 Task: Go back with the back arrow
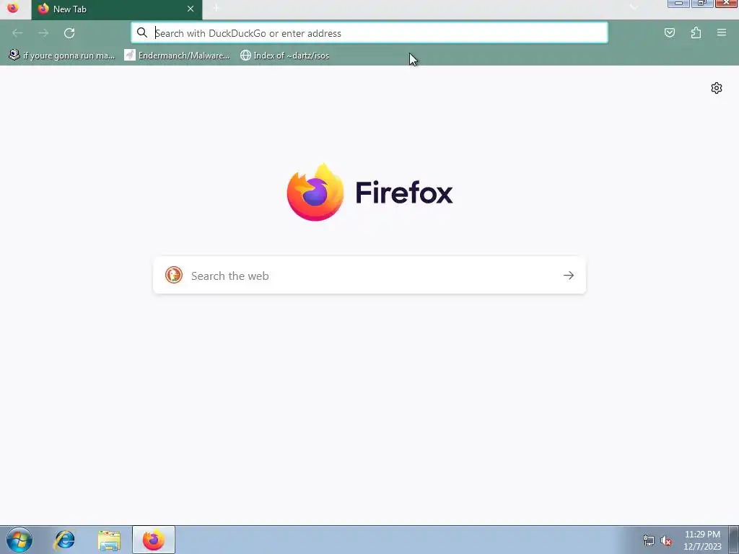click(17, 33)
